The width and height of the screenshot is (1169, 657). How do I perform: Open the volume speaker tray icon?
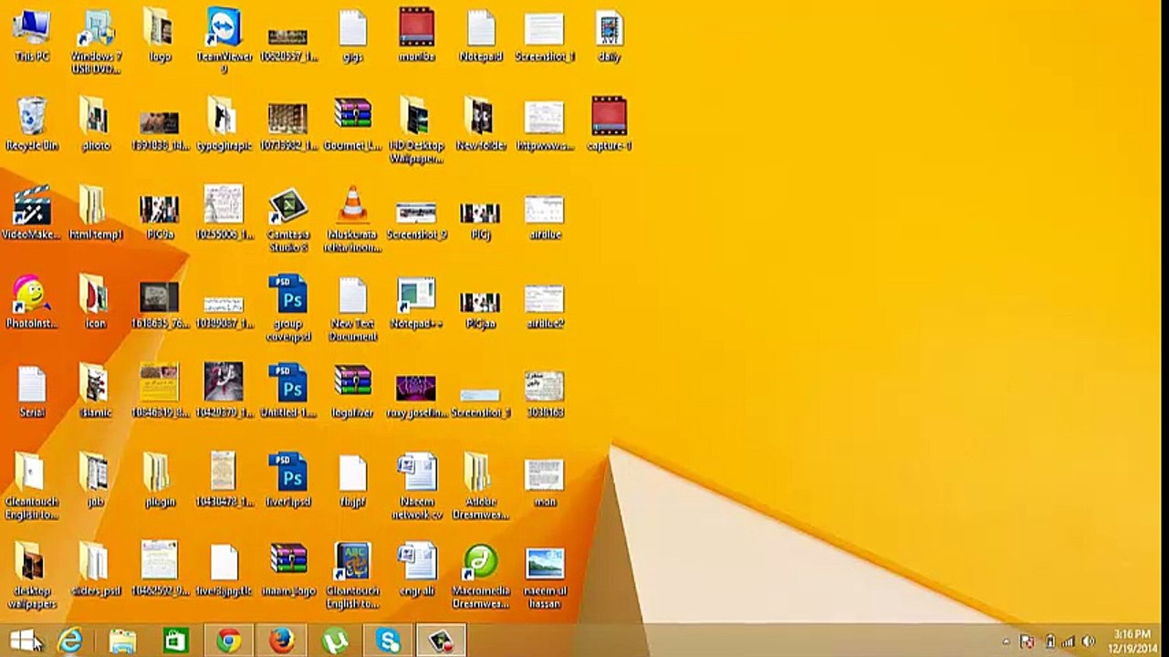pyautogui.click(x=1088, y=641)
